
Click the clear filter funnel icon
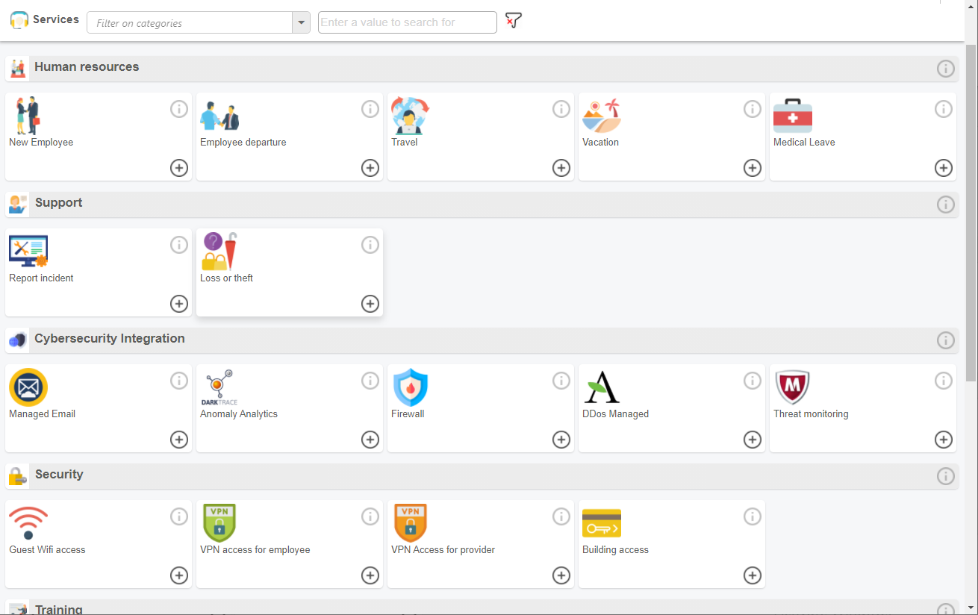click(513, 21)
